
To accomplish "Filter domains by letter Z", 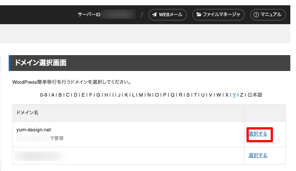I will pos(242,95).
